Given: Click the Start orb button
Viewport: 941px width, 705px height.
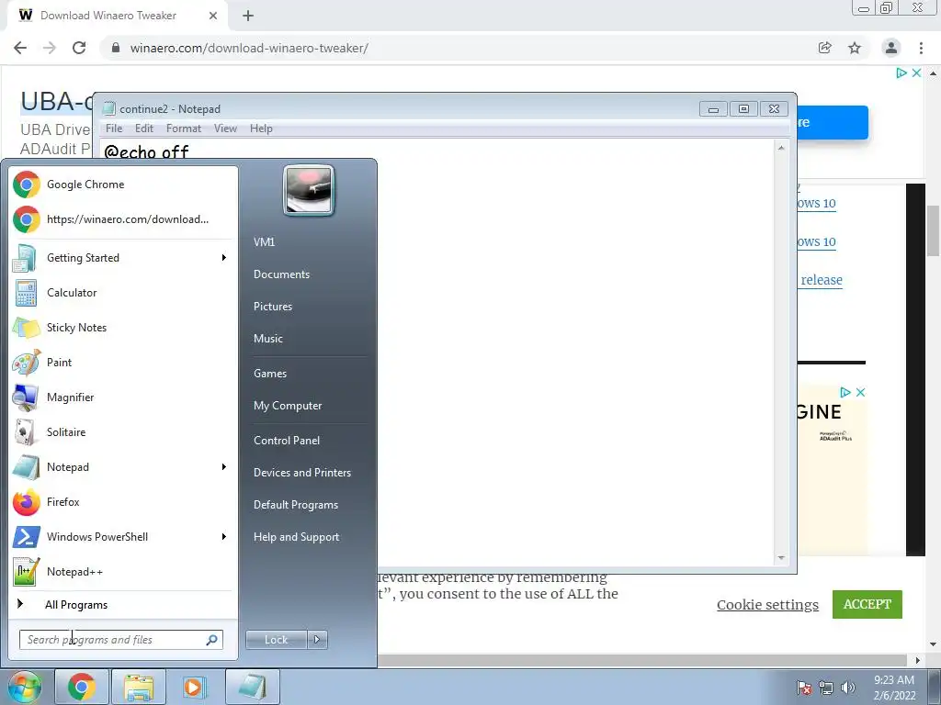Looking at the screenshot, I should coord(25,687).
